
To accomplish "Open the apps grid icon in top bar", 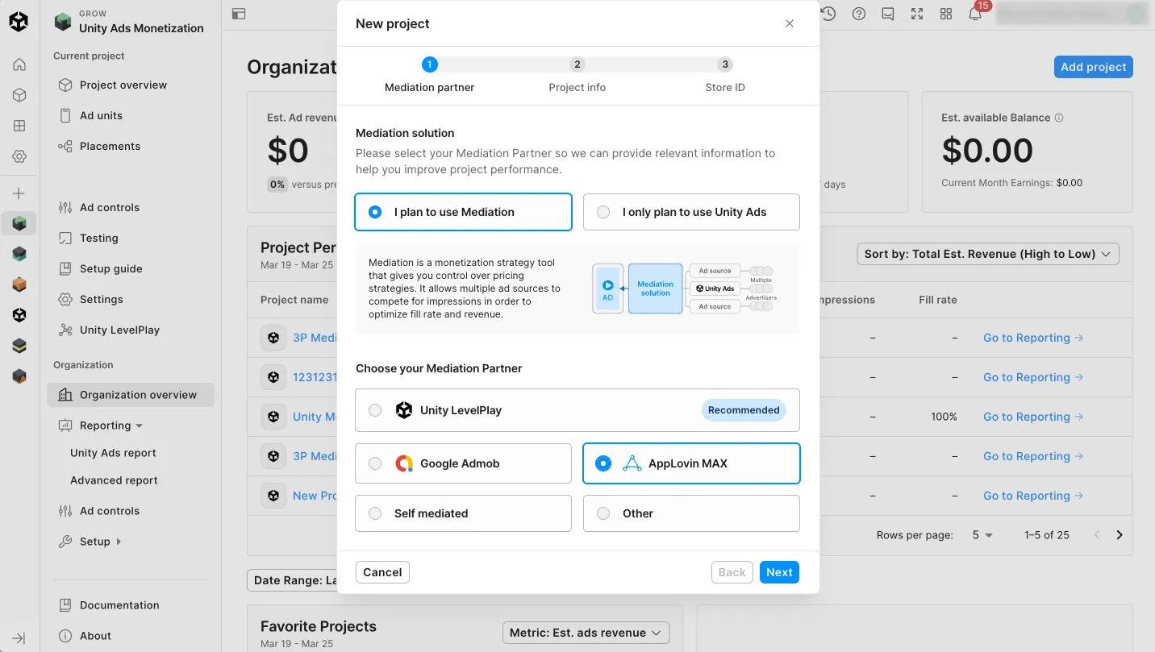I will (946, 14).
